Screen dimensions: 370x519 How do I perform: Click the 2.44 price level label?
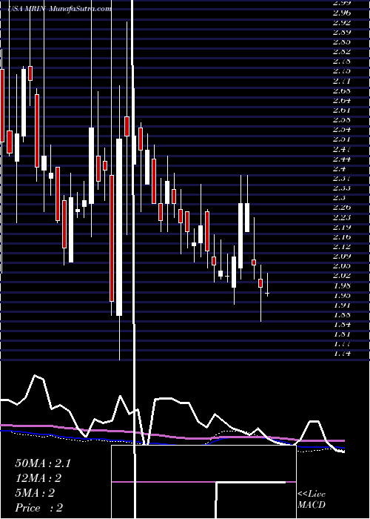342,159
